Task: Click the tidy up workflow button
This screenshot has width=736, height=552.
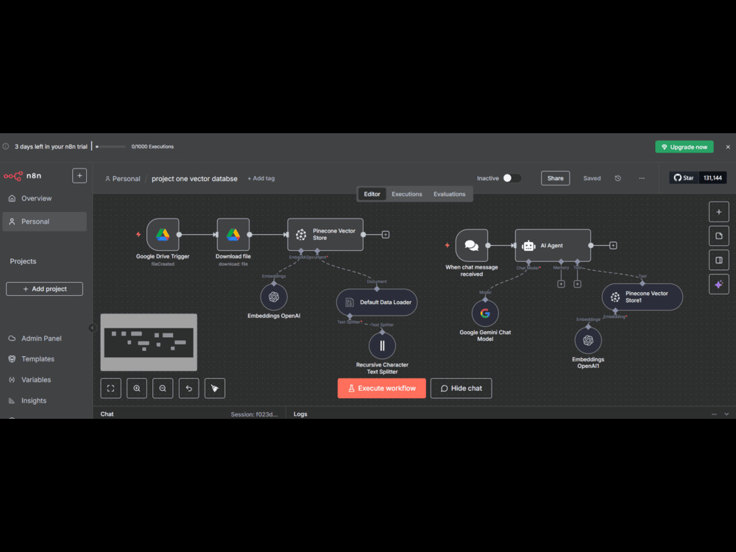Action: tap(214, 388)
